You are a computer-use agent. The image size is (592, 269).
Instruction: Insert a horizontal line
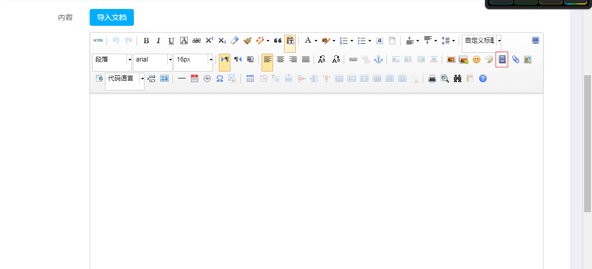181,78
